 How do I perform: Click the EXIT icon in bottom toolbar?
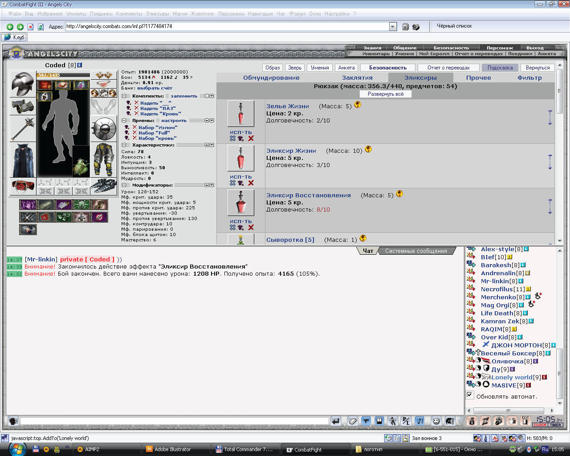525,421
